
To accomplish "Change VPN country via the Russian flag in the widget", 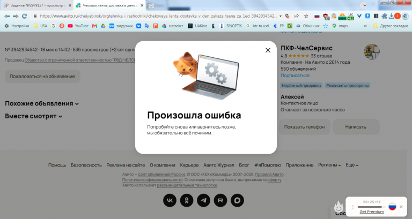I will [x=392, y=206].
